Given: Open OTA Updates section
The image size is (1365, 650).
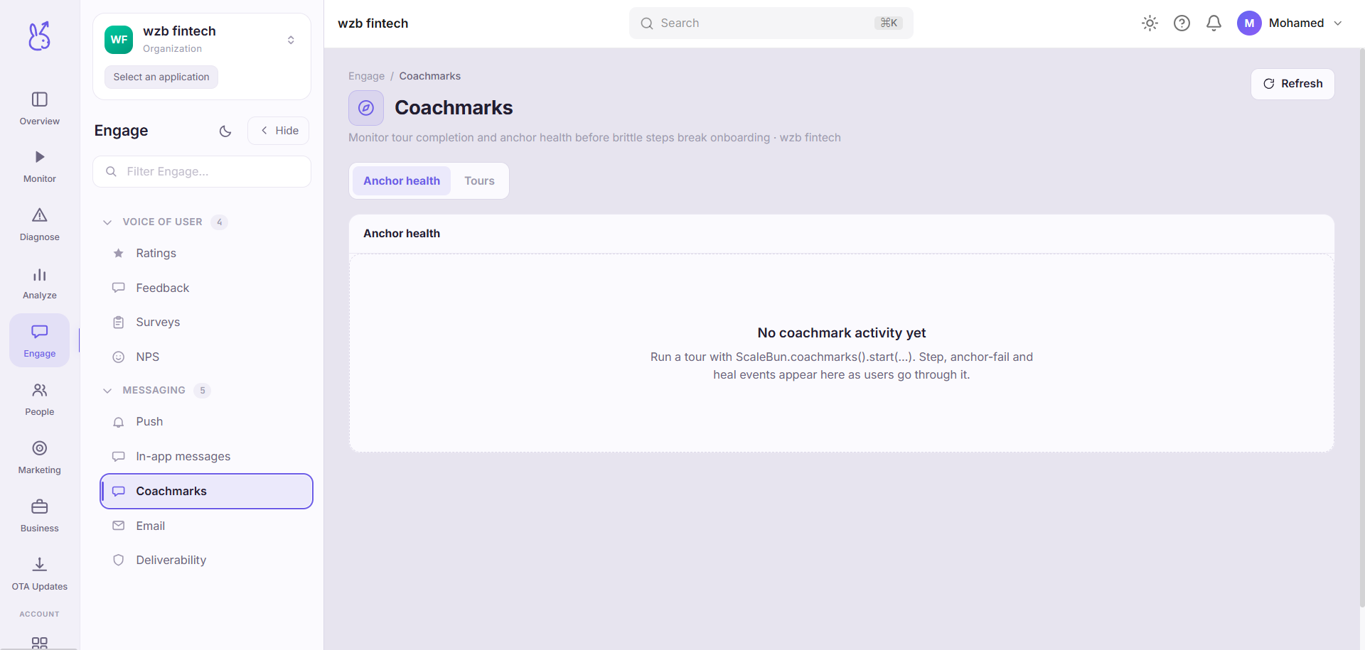Looking at the screenshot, I should tap(40, 575).
